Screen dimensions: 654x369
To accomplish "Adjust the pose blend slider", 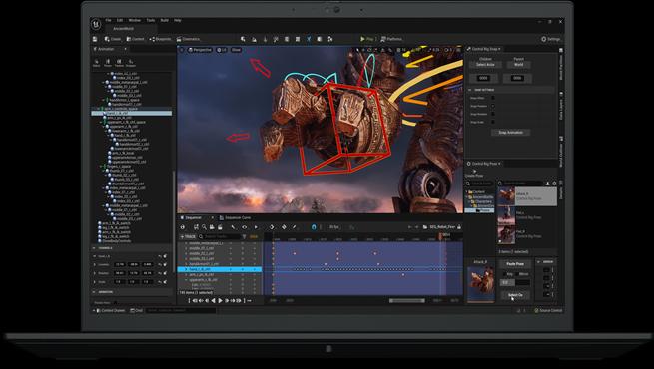I will 515,282.
